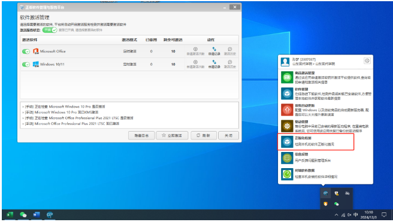The image size is (393, 222).
Task: Open 商品激活管理 product activation management entry
Action: pos(325,77)
